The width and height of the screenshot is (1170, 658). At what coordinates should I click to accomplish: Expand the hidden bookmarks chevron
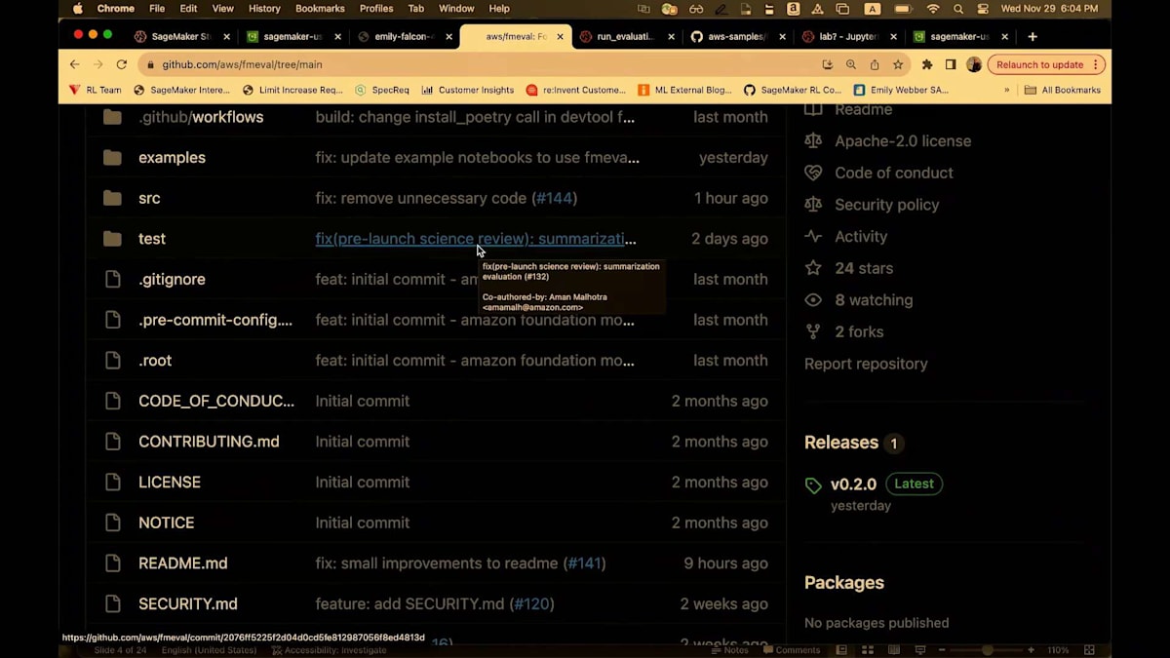click(1007, 90)
